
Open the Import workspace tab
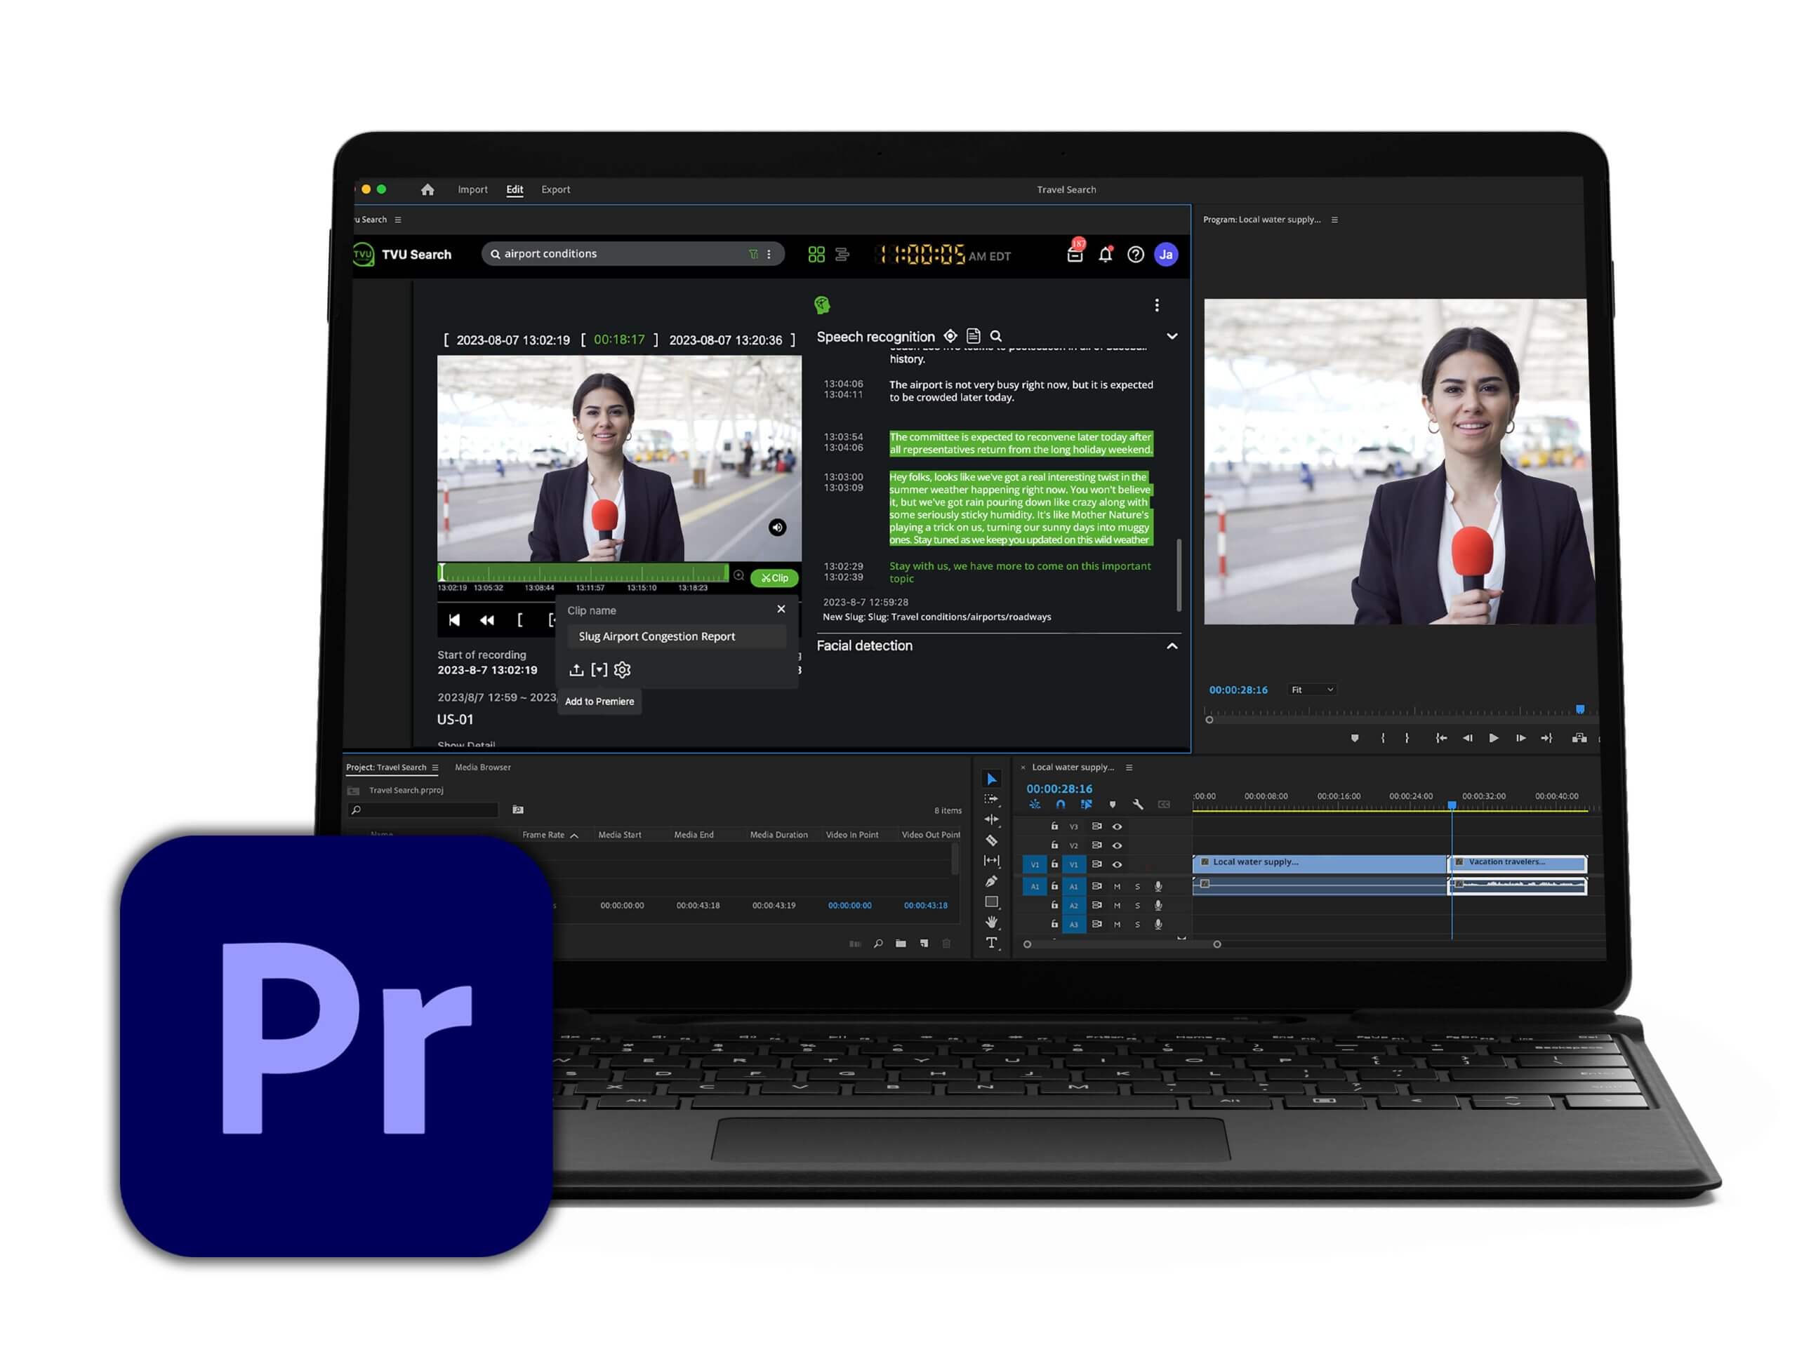point(472,190)
